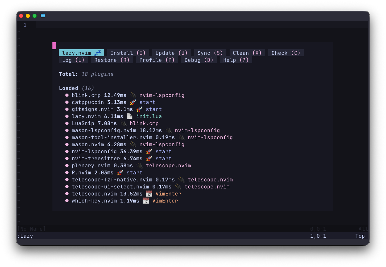
Task: Click the rocket icon on the gitsigns.nvim row
Action: pyautogui.click(x=139, y=109)
